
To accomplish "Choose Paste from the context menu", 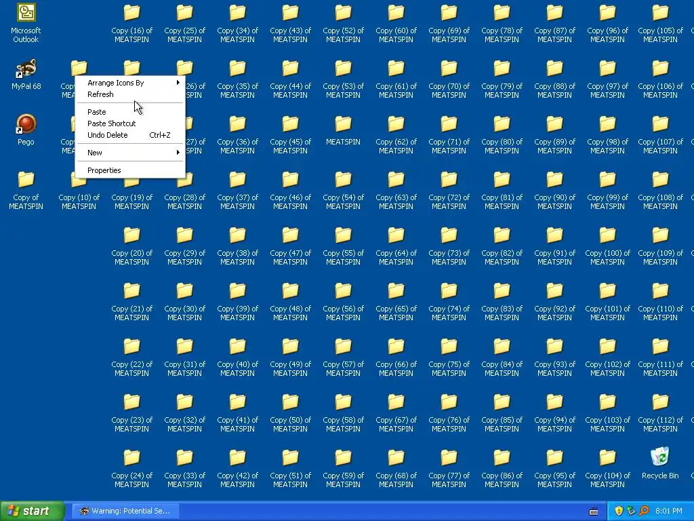I will tap(130, 112).
